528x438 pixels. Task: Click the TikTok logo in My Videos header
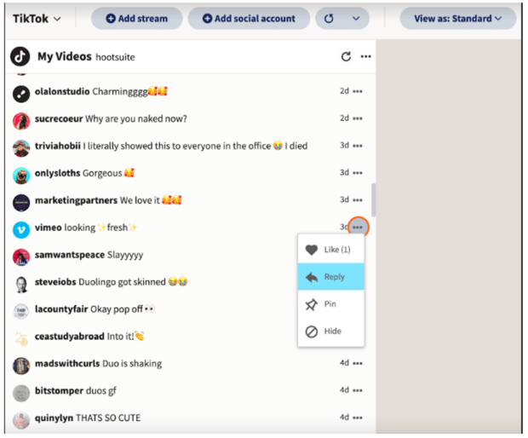click(x=20, y=57)
